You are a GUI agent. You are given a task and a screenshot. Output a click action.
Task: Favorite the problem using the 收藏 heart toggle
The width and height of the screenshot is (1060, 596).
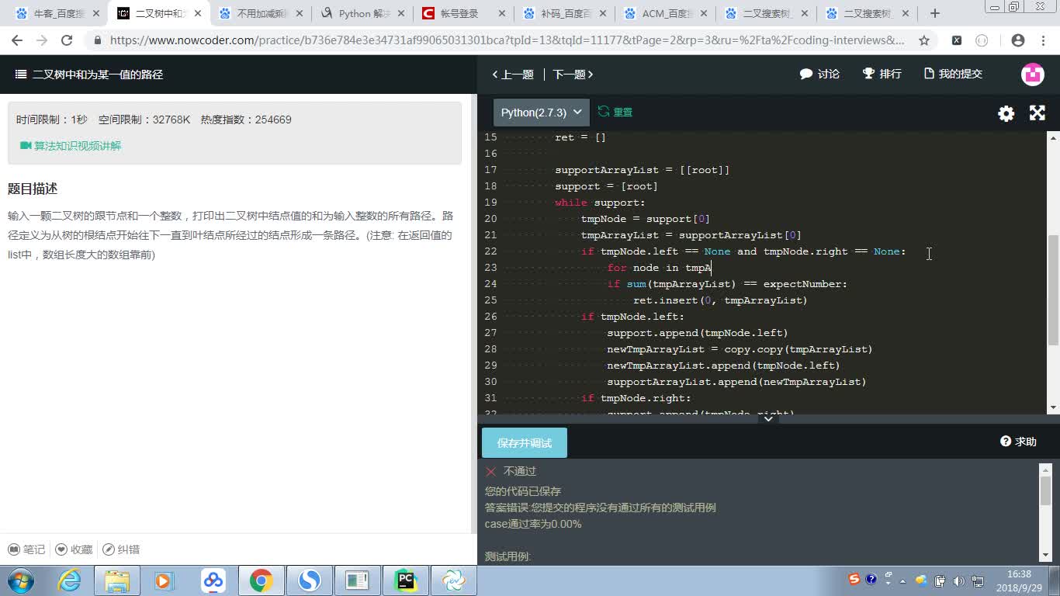74,549
